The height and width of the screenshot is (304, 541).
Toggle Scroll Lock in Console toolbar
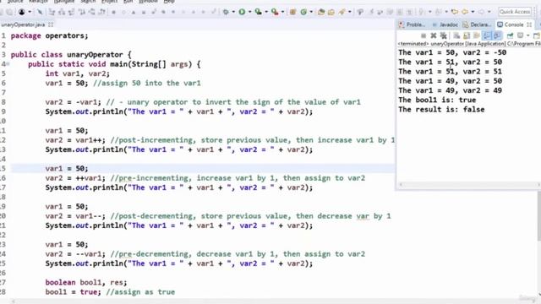[467, 35]
